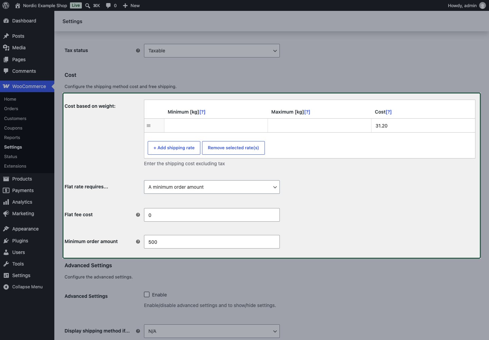Open the Display shipping method if dropdown
The width and height of the screenshot is (489, 340).
coord(212,331)
